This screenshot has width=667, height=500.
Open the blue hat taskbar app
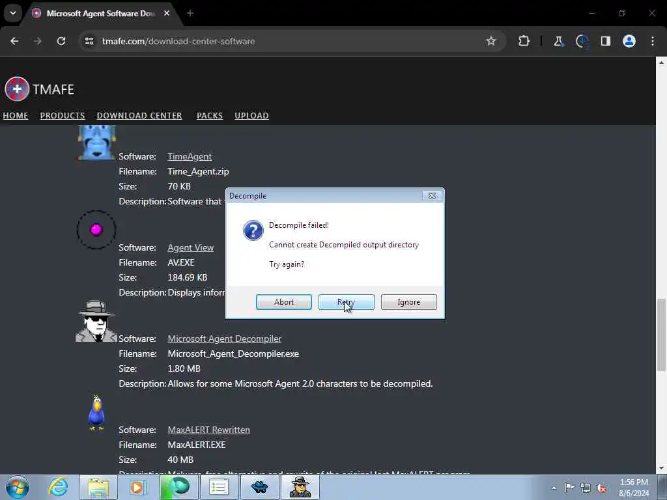[x=259, y=487]
